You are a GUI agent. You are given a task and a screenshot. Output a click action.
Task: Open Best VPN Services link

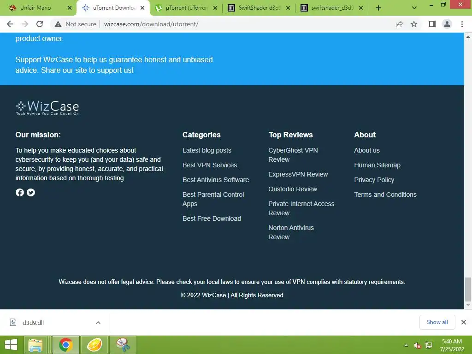coord(210,165)
